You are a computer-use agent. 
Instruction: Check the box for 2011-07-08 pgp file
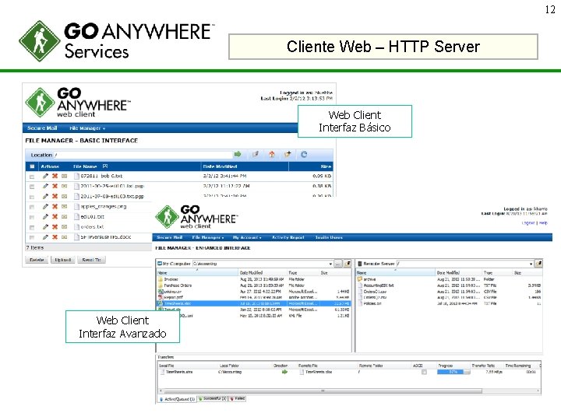pos(32,197)
